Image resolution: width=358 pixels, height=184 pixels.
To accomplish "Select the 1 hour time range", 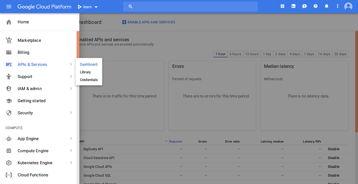I will click(220, 54).
